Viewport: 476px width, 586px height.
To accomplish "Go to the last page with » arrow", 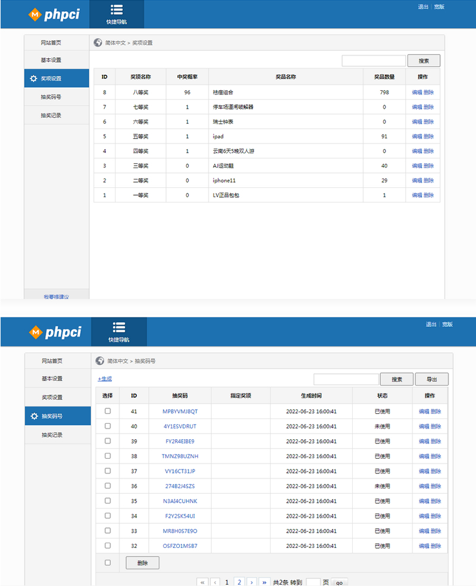I will tap(265, 582).
